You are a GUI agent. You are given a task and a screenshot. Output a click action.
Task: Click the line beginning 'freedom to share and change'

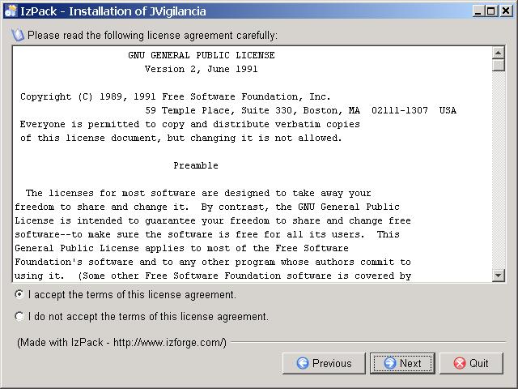(x=207, y=207)
